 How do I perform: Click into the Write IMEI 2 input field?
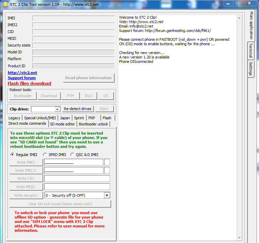[x=74, y=170]
